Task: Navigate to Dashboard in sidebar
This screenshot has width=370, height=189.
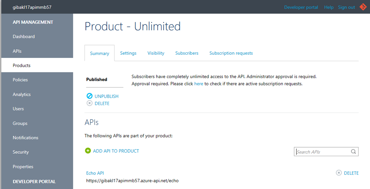Action: (23, 36)
